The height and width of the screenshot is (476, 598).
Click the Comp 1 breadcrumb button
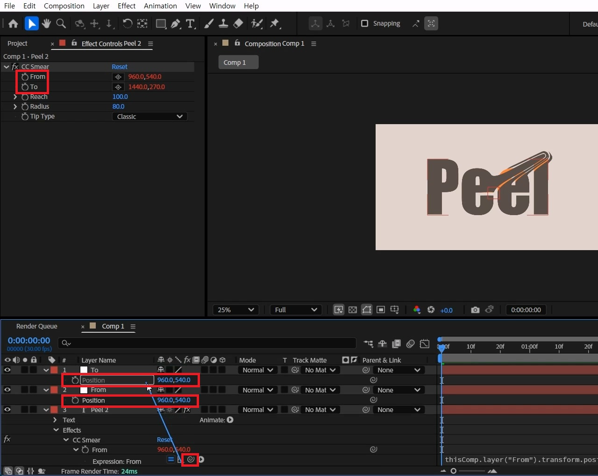[238, 63]
